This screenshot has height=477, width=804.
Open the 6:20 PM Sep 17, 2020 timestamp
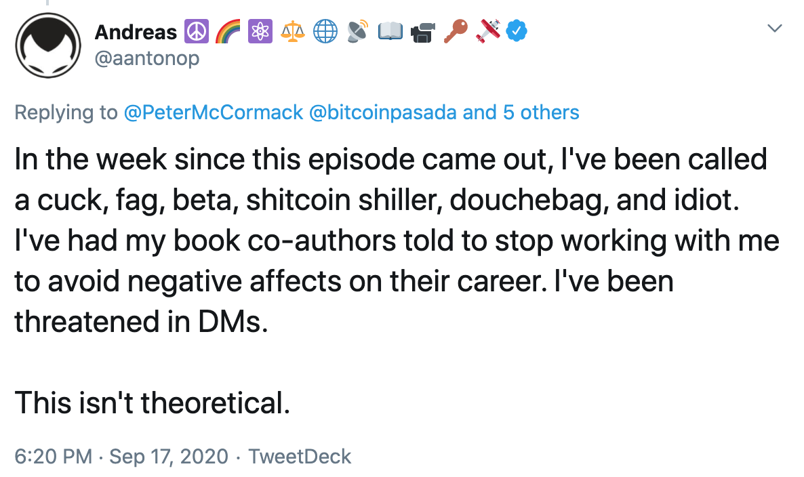pos(121,456)
